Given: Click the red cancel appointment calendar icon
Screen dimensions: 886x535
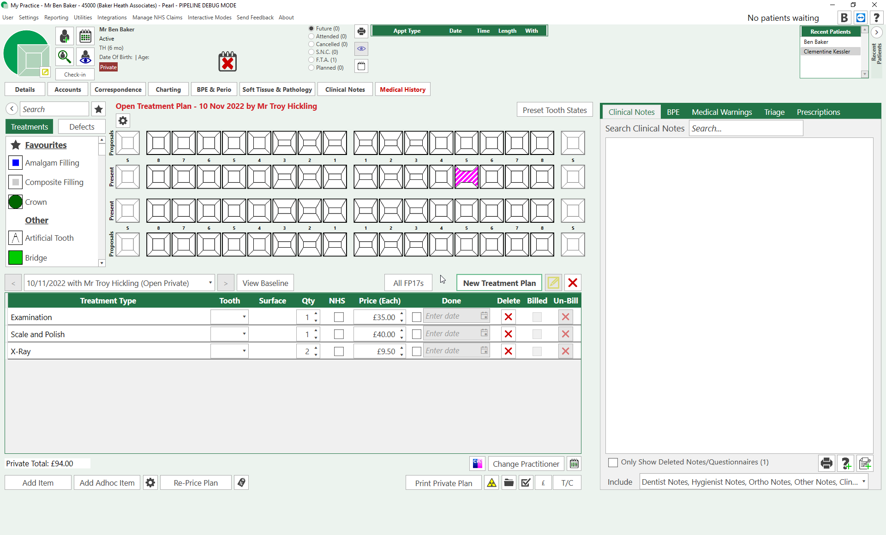Looking at the screenshot, I should pyautogui.click(x=227, y=62).
